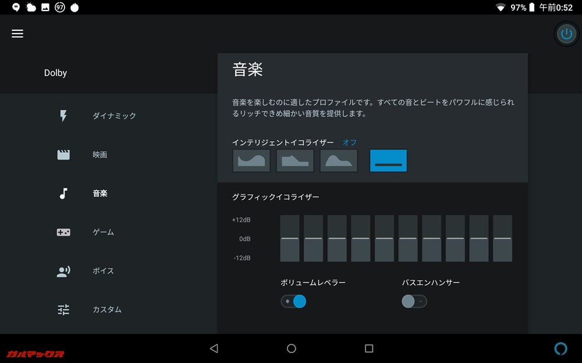Activate the flat intelligent equalizer preset

point(388,160)
